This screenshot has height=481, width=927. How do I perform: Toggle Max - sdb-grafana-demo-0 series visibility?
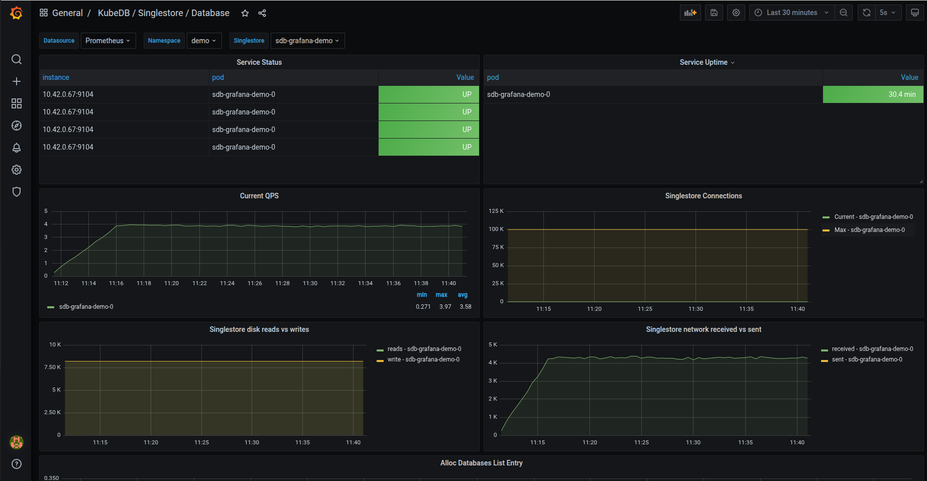[x=869, y=230]
